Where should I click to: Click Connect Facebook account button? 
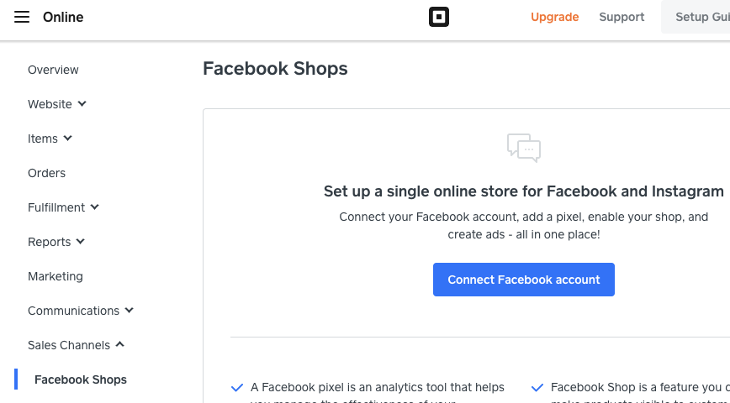524,280
